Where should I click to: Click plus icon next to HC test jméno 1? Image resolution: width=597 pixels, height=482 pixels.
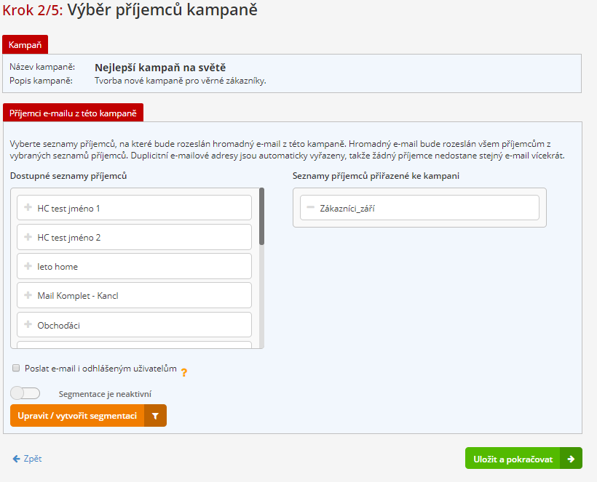coord(28,208)
